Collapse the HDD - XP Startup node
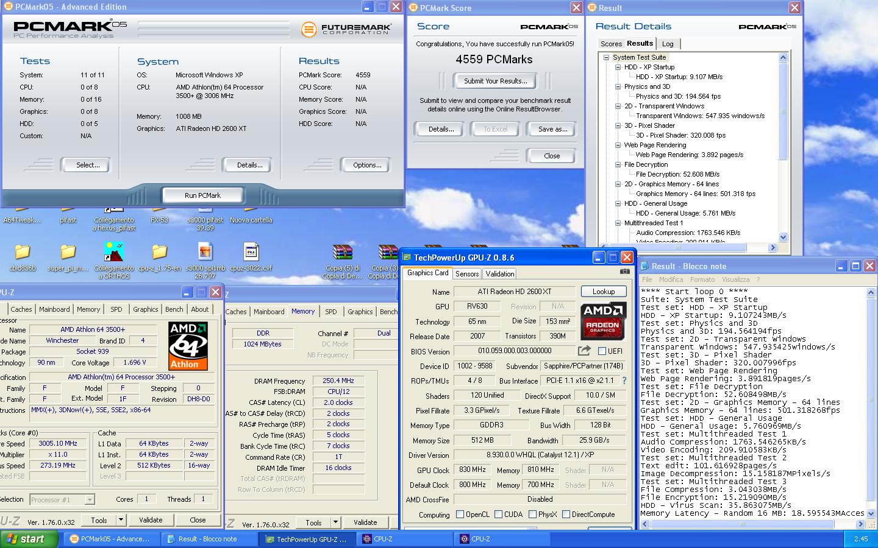The image size is (878, 548). 618,67
